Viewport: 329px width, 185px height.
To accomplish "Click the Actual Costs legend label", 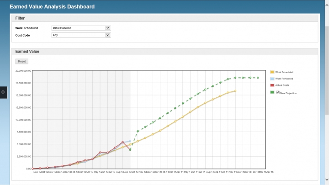I will coord(282,85).
